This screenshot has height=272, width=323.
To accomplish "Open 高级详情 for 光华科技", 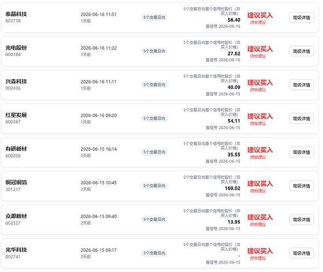I will (x=301, y=253).
